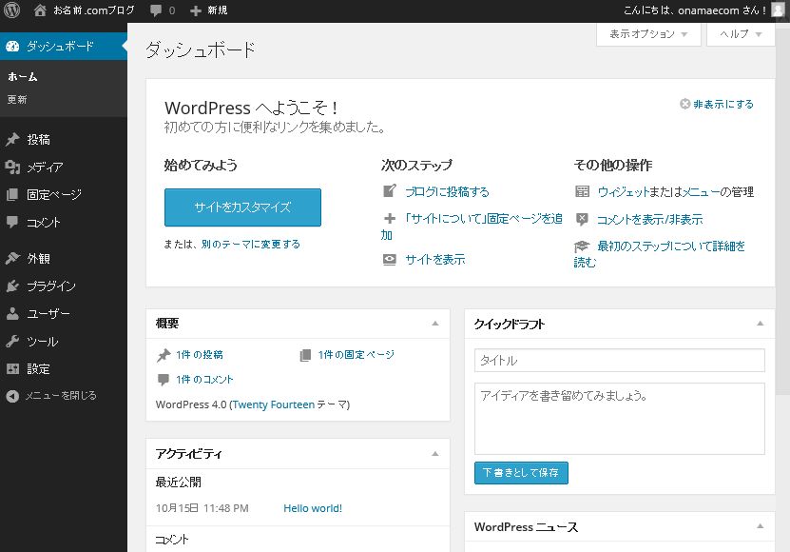790x552 pixels.
Task: Click お名前.comブログ site name in admin bar
Action: (x=94, y=10)
